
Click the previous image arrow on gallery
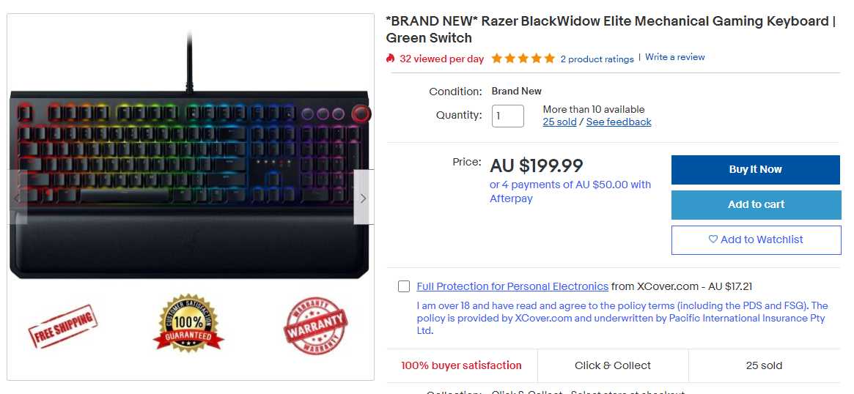(18, 198)
